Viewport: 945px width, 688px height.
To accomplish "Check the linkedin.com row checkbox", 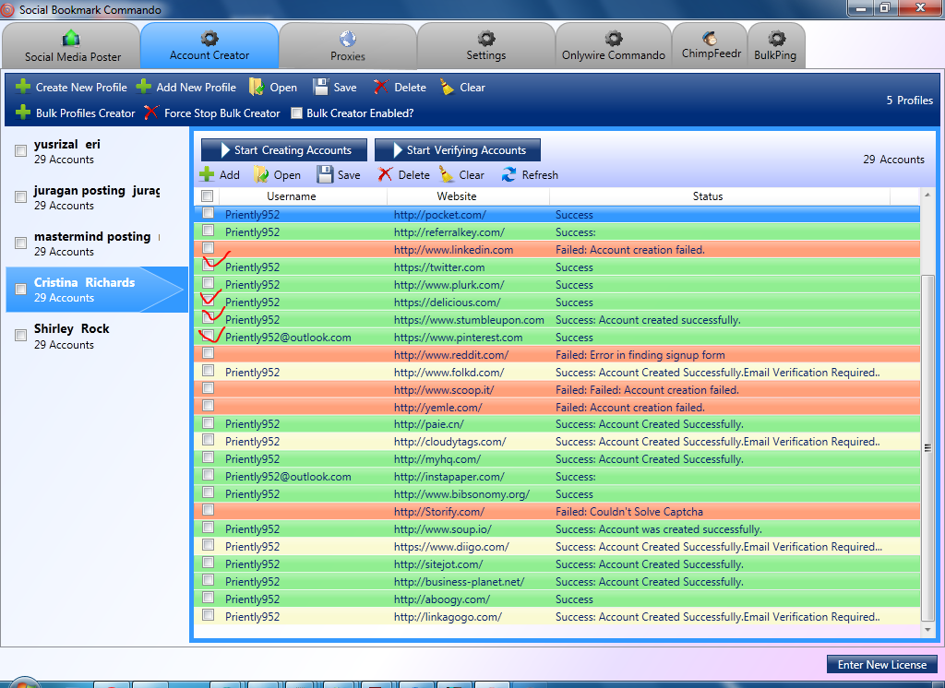I will pos(209,247).
